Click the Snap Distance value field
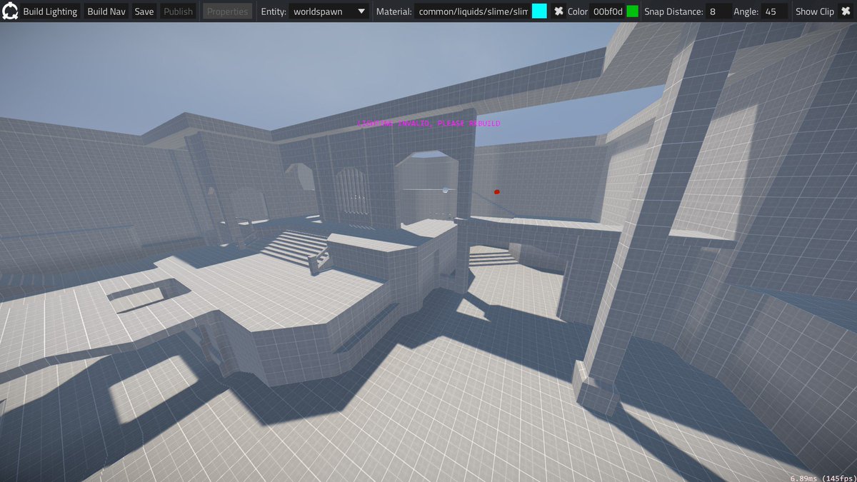Image resolution: width=857 pixels, height=482 pixels. click(718, 11)
